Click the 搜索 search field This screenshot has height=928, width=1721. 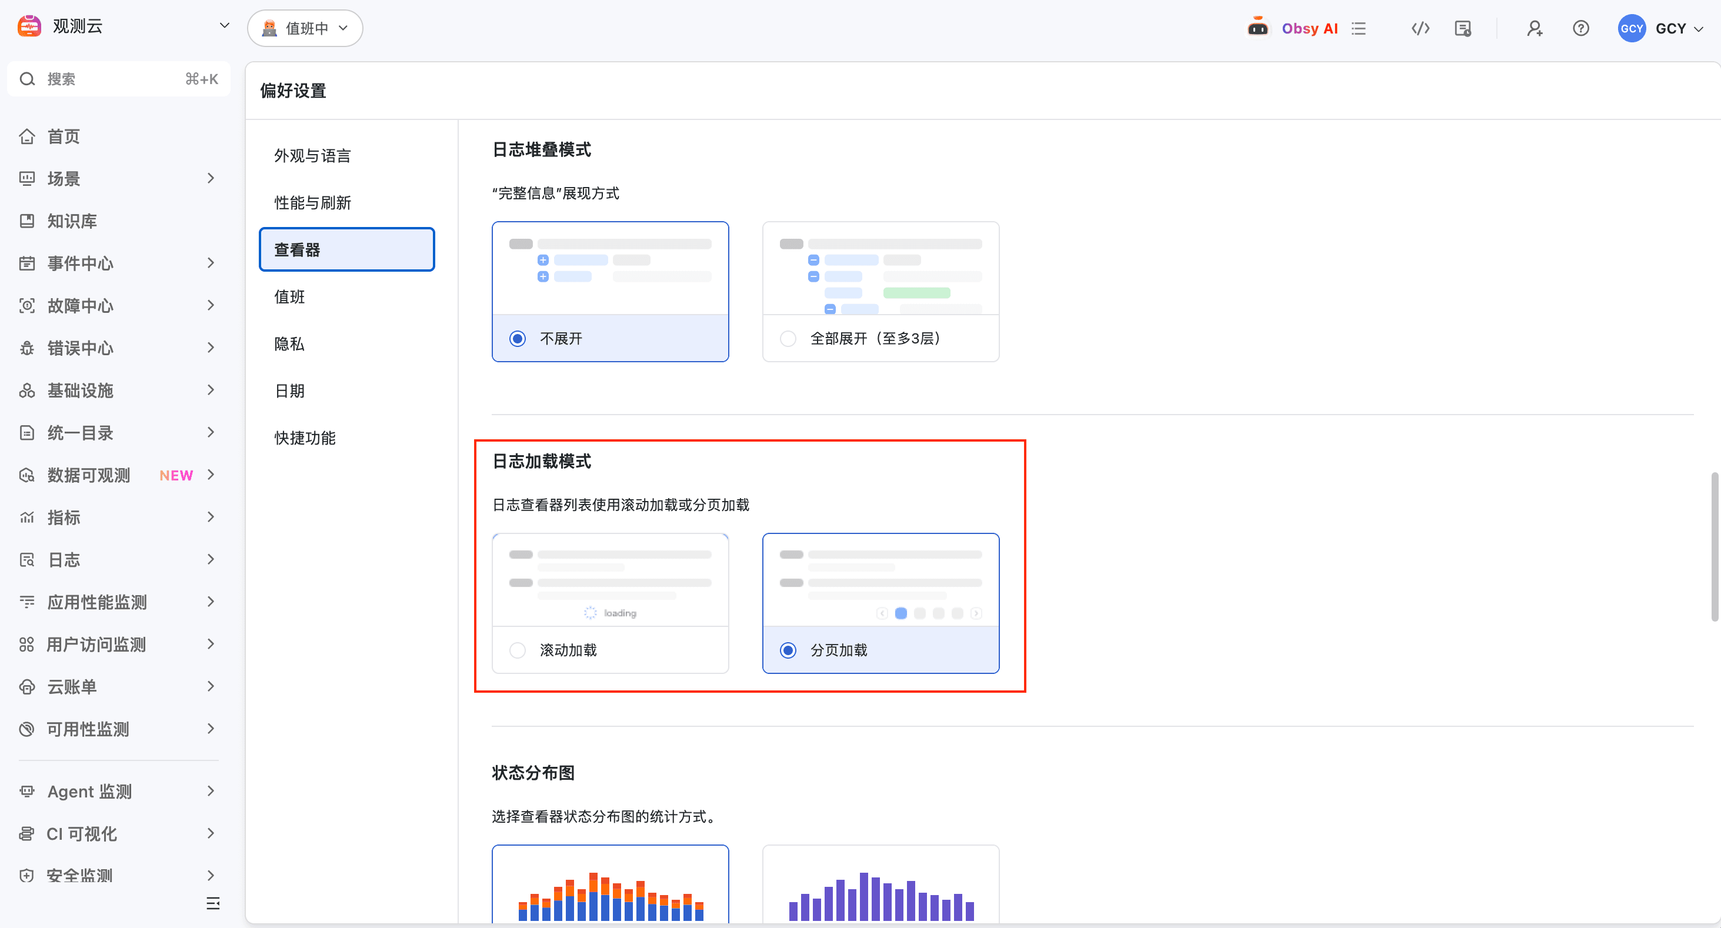tap(119, 79)
